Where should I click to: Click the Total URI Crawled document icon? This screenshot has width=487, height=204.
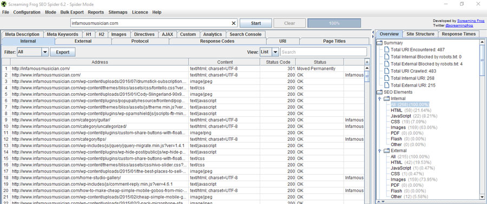[386, 71]
